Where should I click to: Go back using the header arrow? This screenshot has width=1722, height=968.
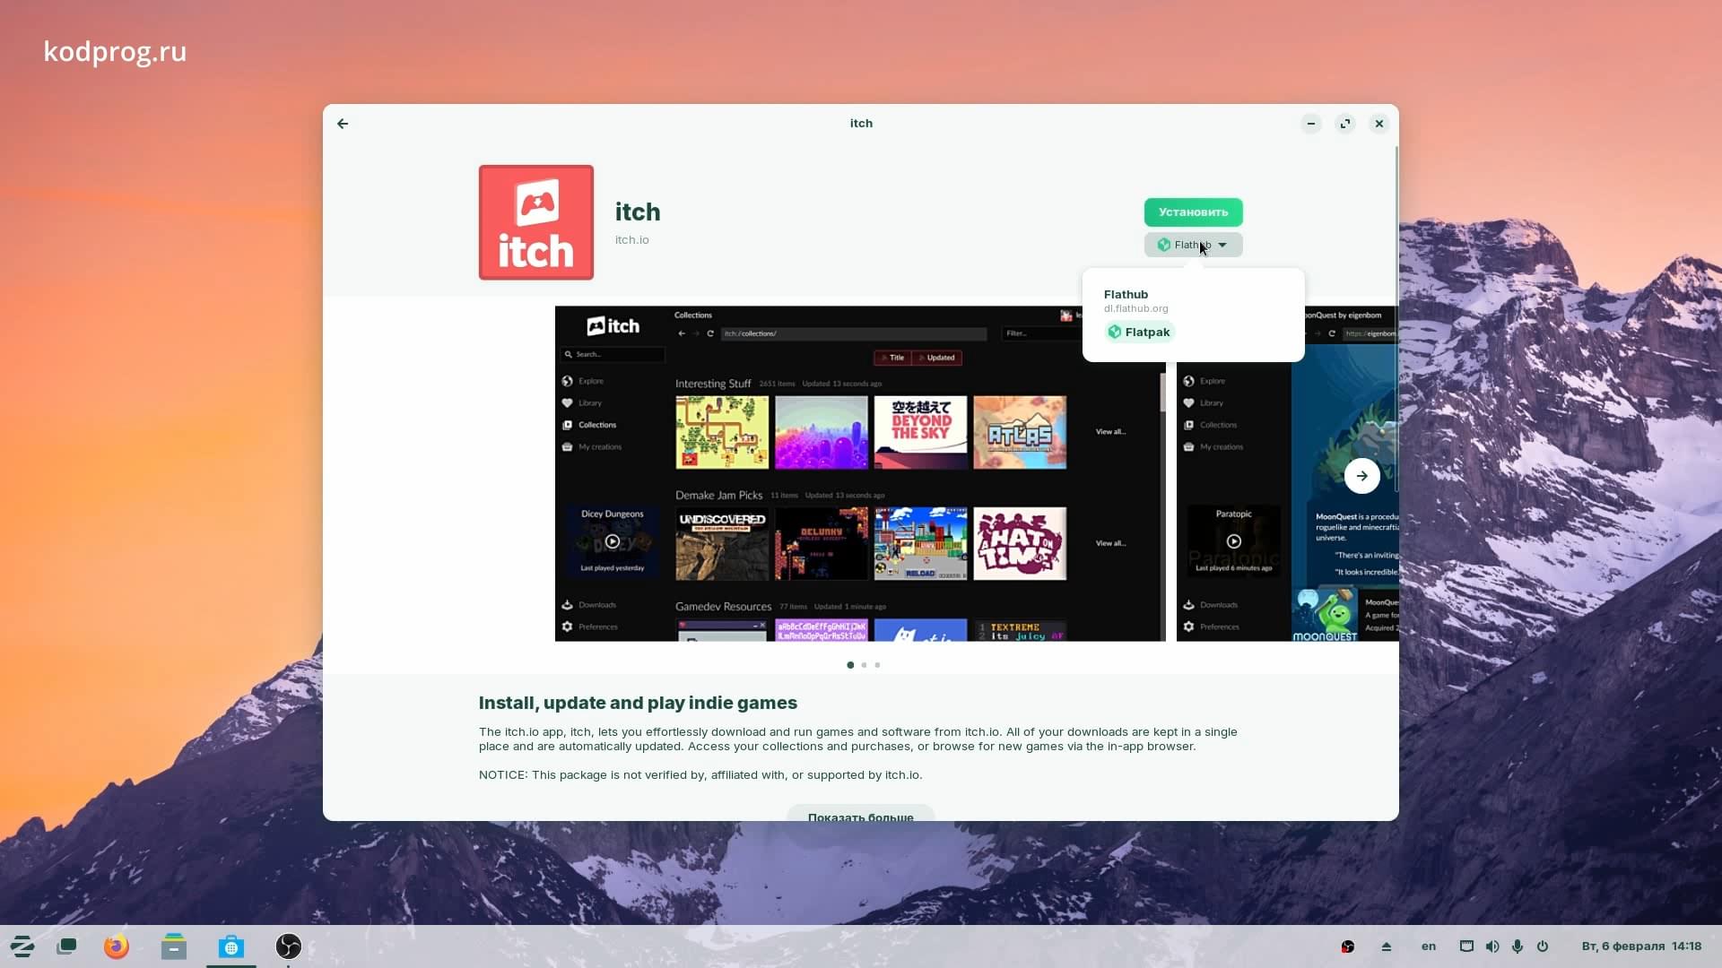343,124
